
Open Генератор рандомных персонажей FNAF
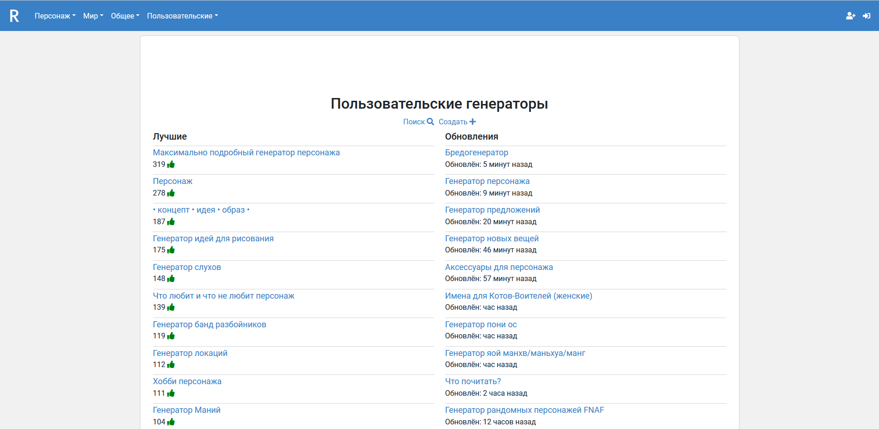(525, 410)
